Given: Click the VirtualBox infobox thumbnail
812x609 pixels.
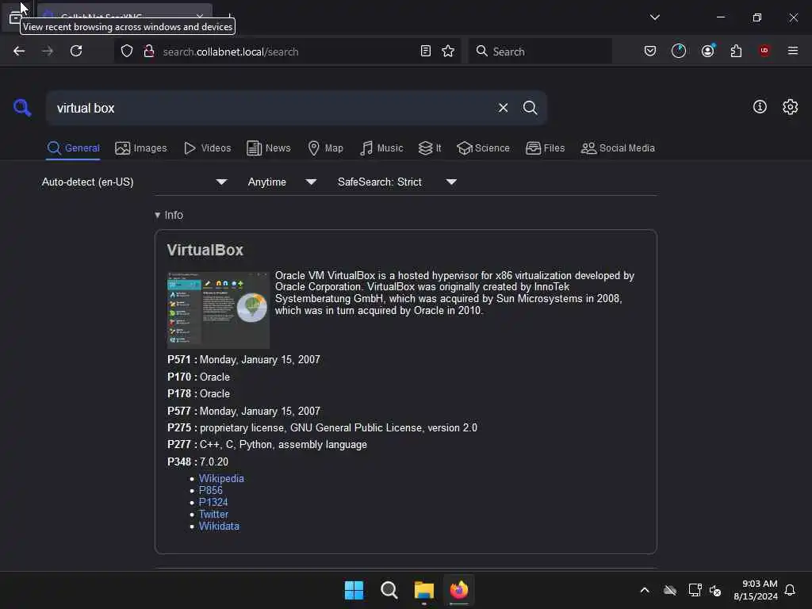Looking at the screenshot, I should [x=218, y=309].
